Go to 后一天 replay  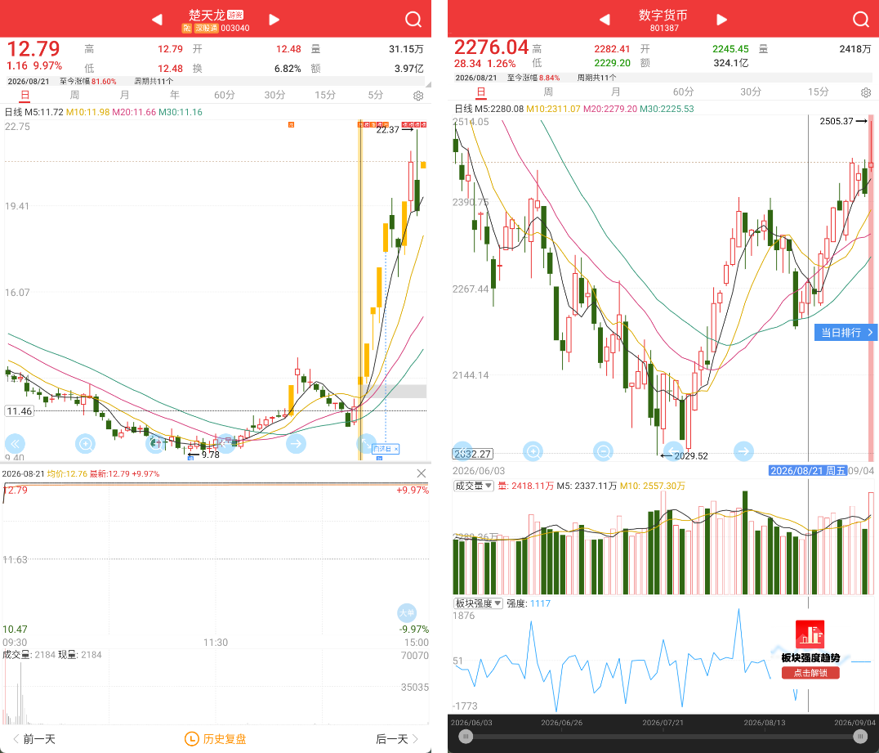(397, 739)
